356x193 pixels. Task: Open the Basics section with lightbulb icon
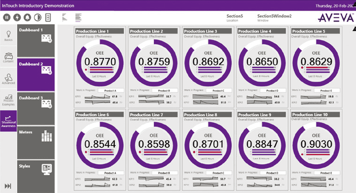click(8, 35)
